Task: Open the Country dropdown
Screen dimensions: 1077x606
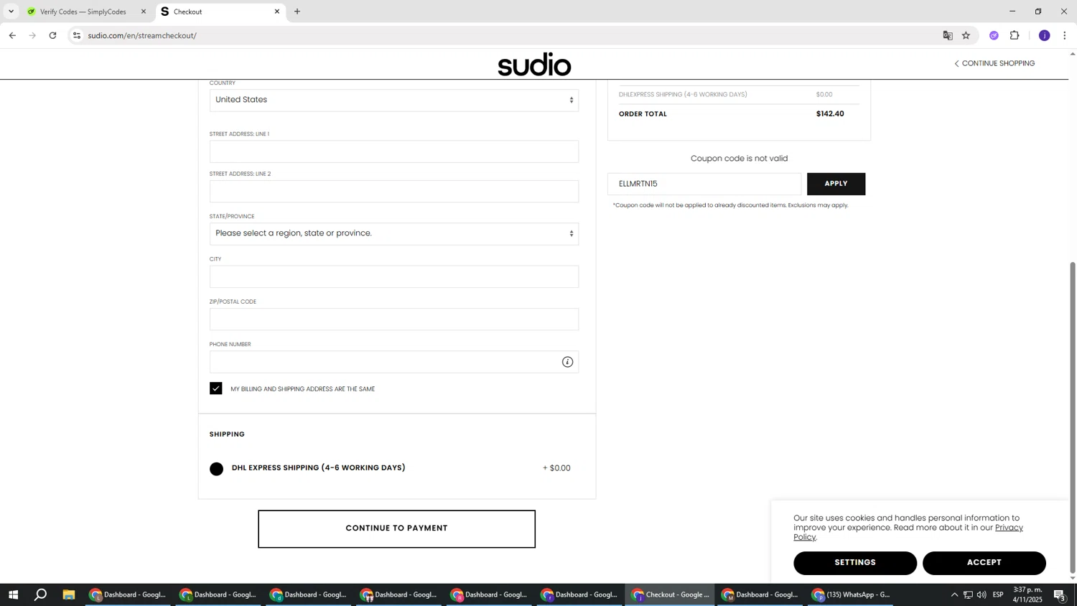Action: 393,100
